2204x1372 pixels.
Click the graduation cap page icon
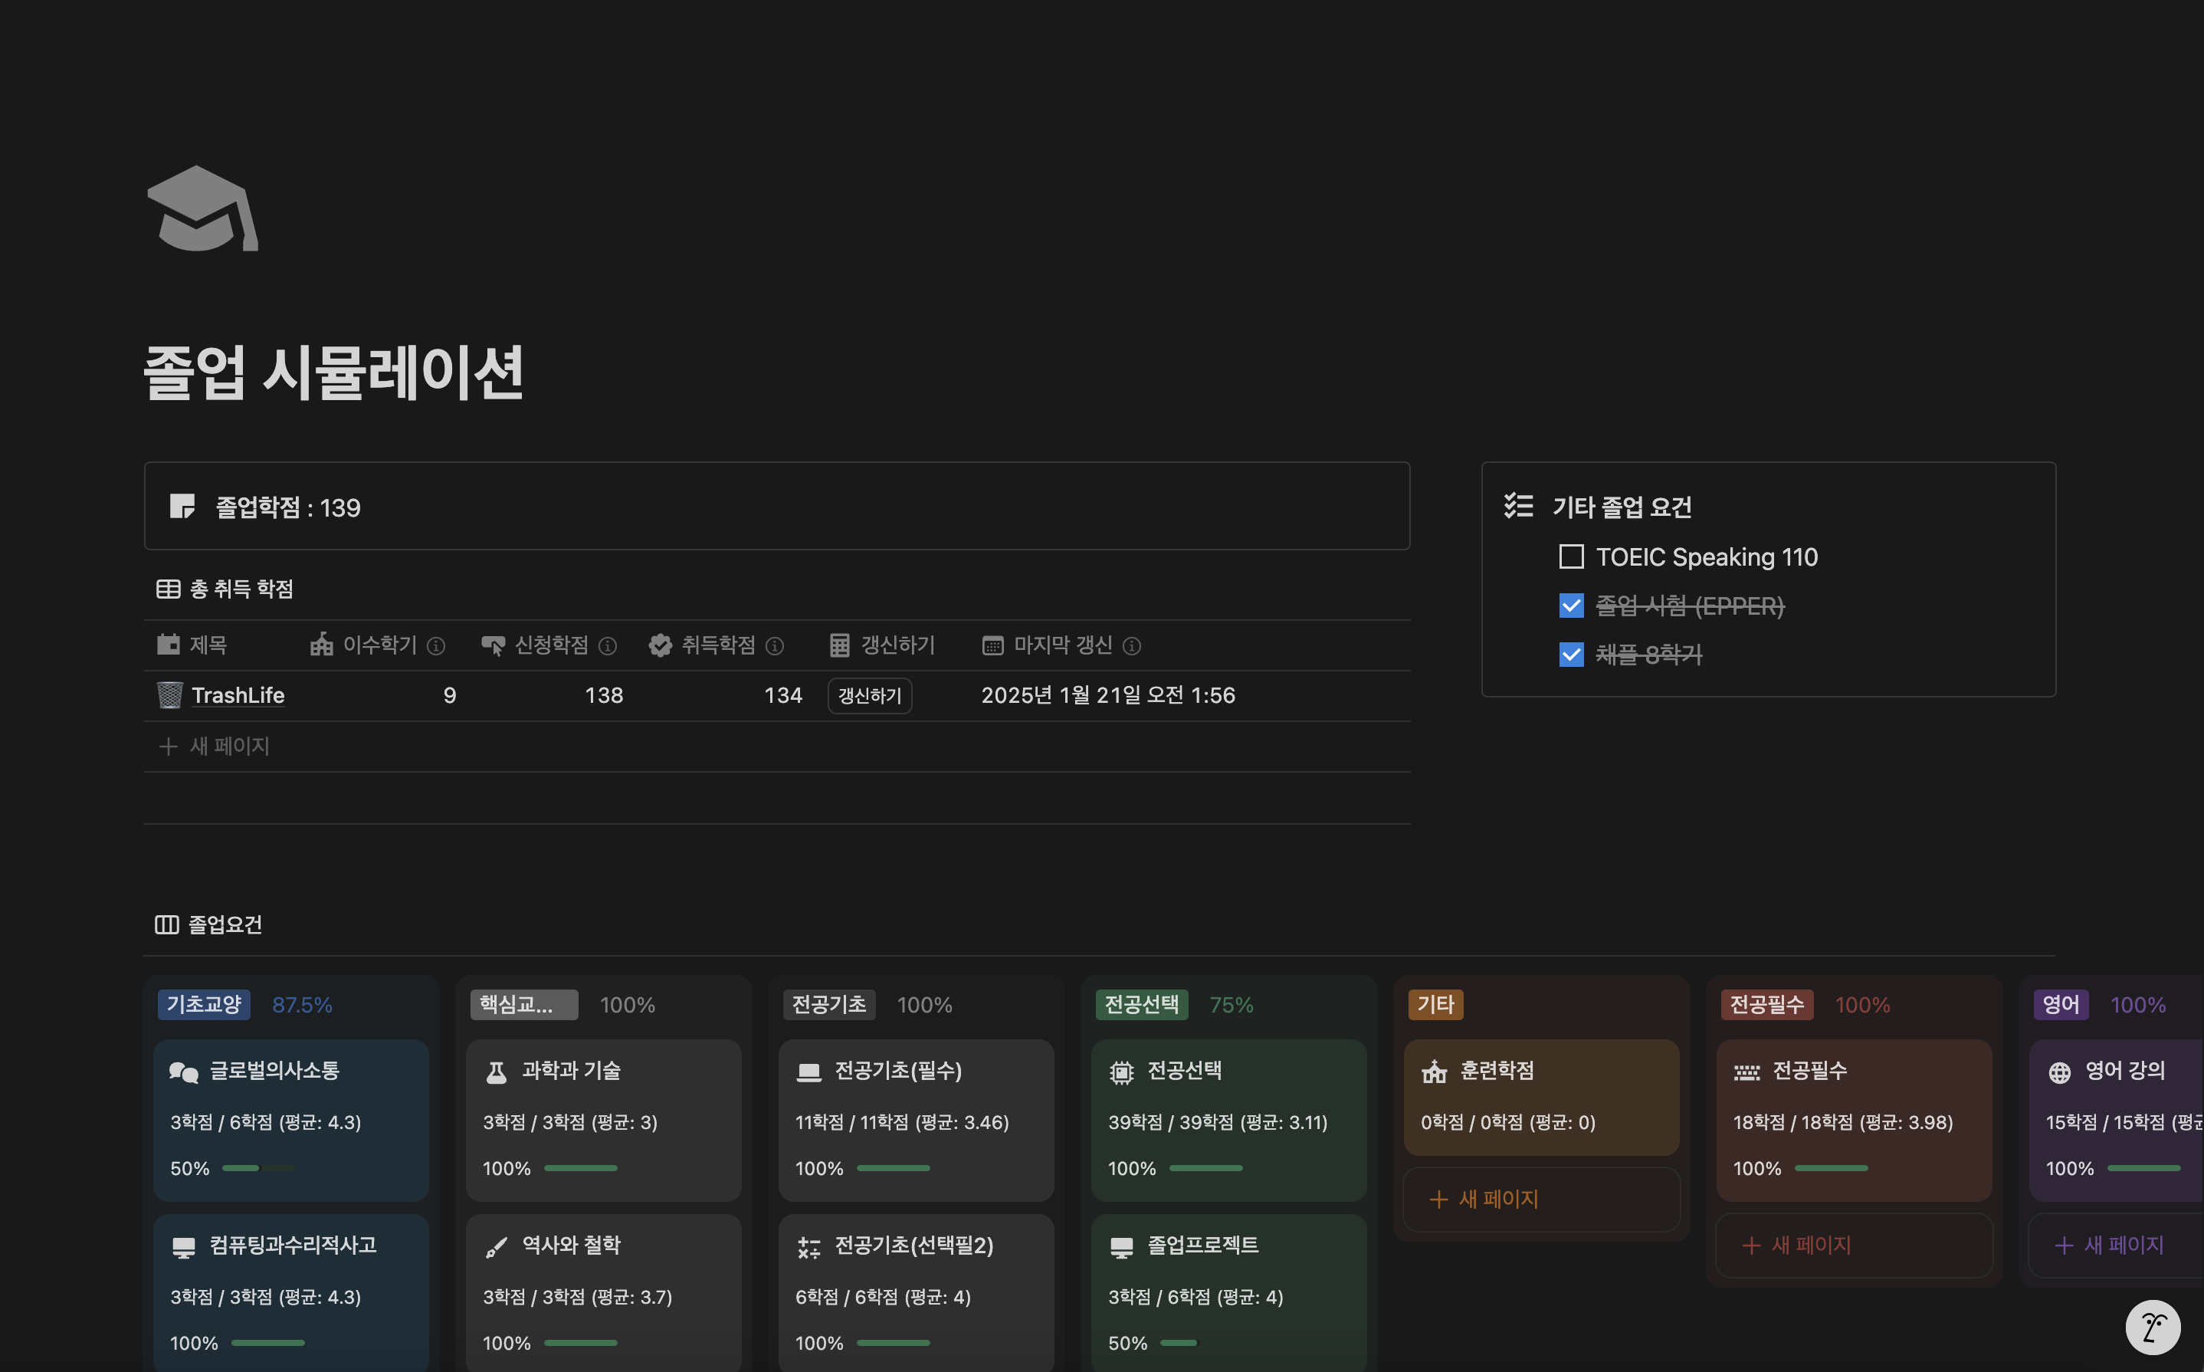click(x=202, y=208)
